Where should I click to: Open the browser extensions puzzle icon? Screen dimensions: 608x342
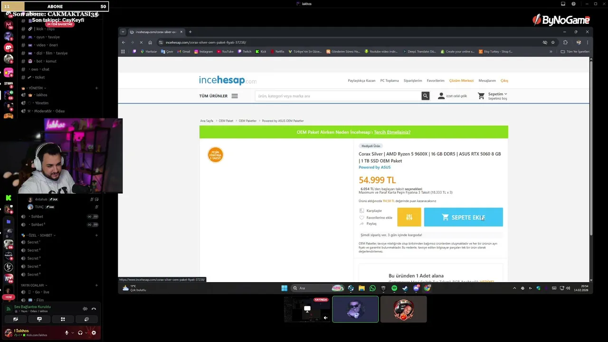pyautogui.click(x=565, y=42)
